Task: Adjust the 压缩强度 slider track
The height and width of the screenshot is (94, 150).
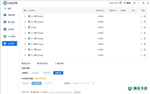Action: click(x=79, y=83)
